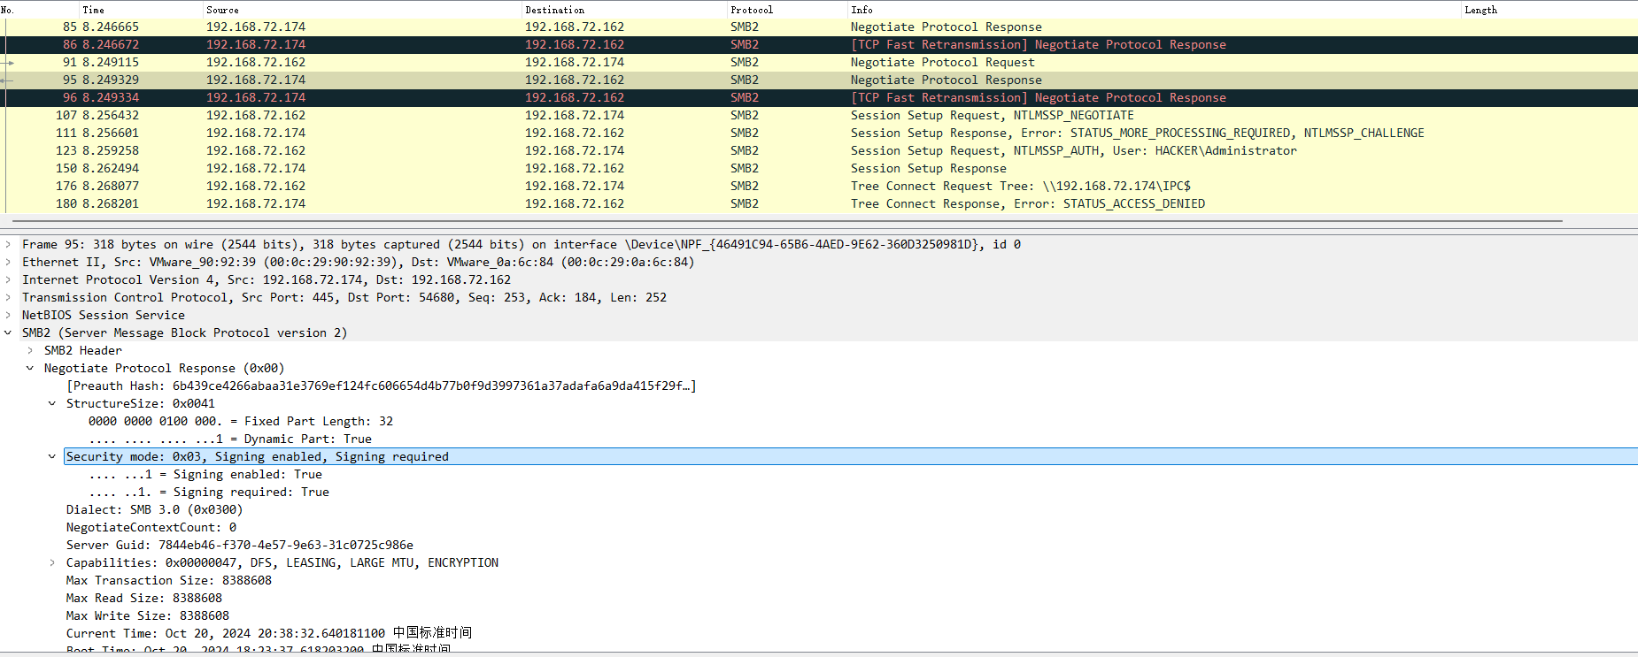This screenshot has width=1638, height=657.
Task: Sort packets by the No. column
Action: (40, 10)
